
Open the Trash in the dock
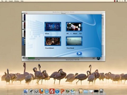[101, 91]
